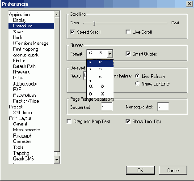
Task: Open the Save preferences pane
Action: tap(18, 32)
